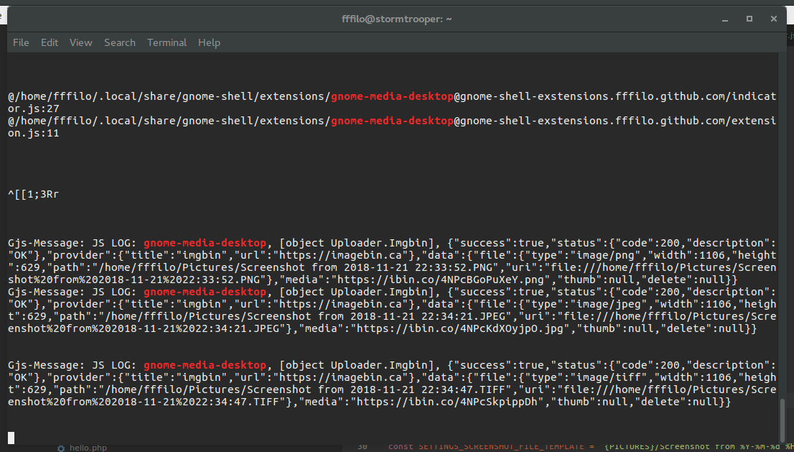
Task: Click 'image/png' type value in first log
Action: 604,255
